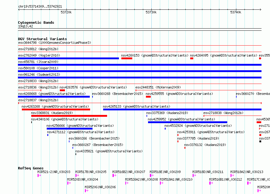The height and width of the screenshot is (194, 270).
Task: Click the nsv4271112 blue marker
Action: (48, 135)
